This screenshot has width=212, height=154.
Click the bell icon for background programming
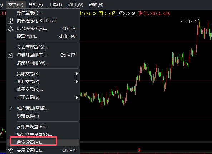tap(10, 29)
